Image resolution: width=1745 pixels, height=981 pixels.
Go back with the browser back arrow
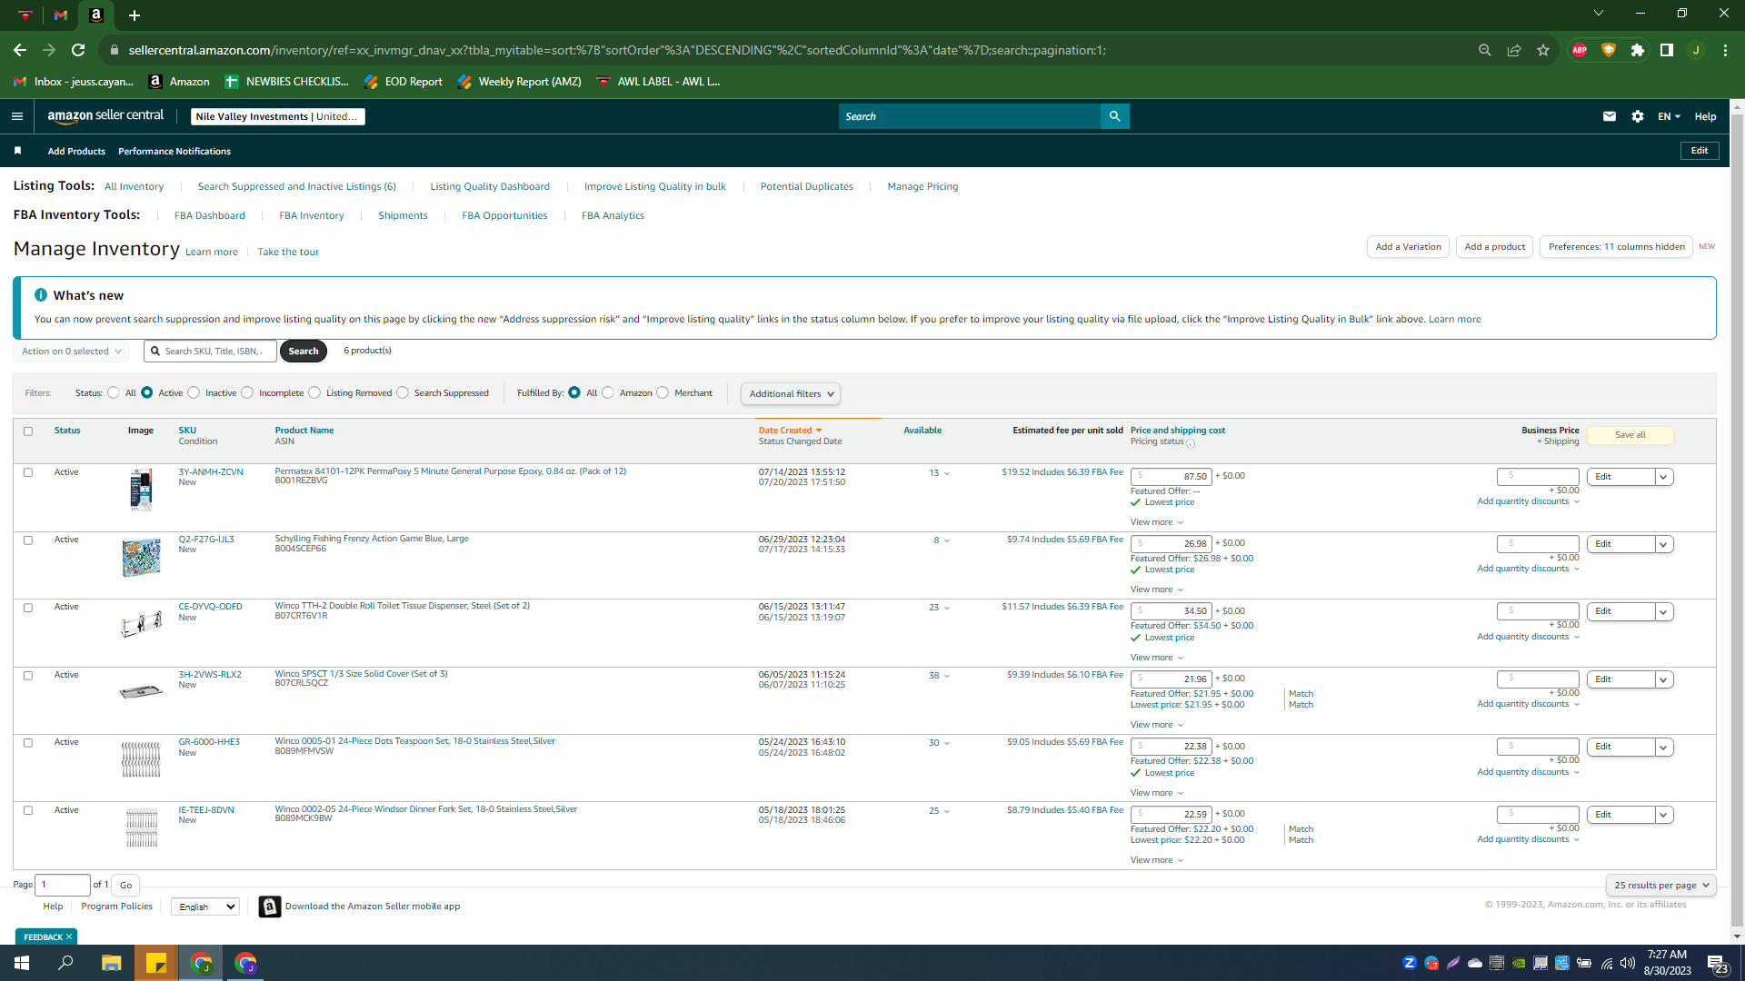pyautogui.click(x=20, y=50)
